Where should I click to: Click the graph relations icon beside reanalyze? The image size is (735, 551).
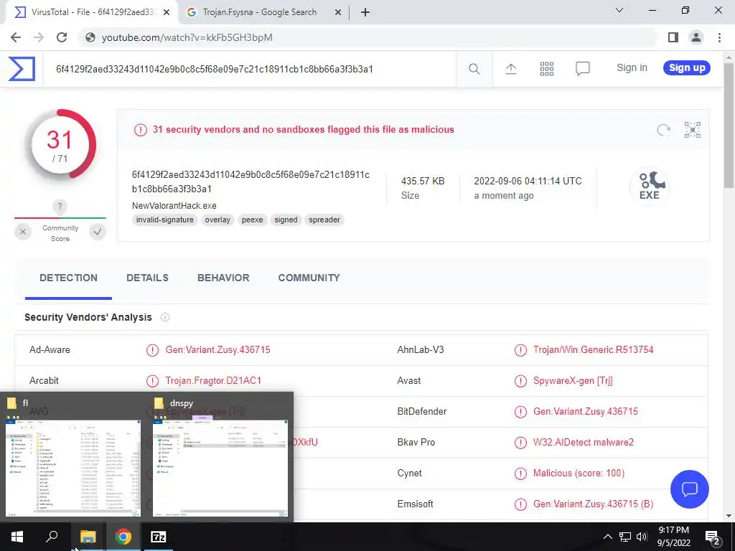[x=693, y=130]
